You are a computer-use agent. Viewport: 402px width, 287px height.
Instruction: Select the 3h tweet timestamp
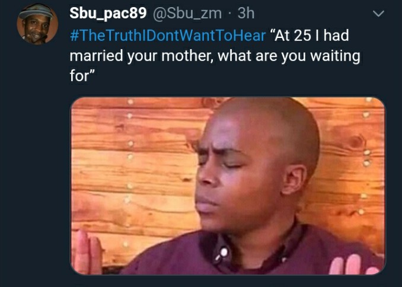(246, 13)
